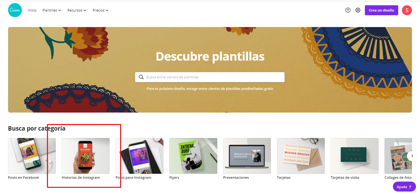
Task: Open Posts en Facebook category thumbnail
Action: [x=32, y=156]
